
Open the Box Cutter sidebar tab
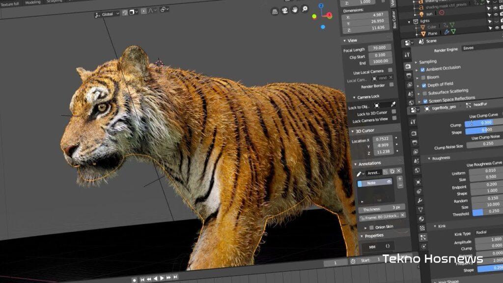point(394,19)
